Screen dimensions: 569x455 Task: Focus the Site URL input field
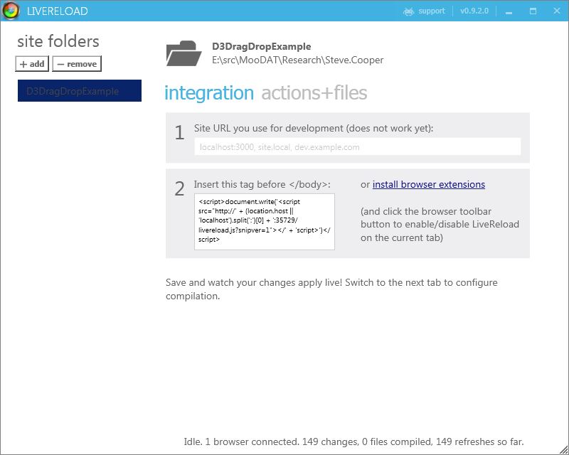click(357, 147)
